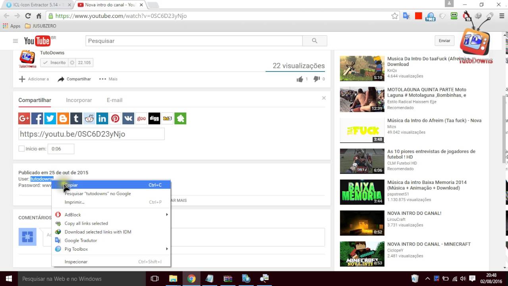Close the share panel with the X

(324, 98)
